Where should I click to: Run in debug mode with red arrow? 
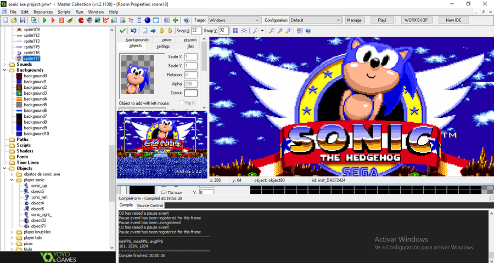tap(53, 20)
